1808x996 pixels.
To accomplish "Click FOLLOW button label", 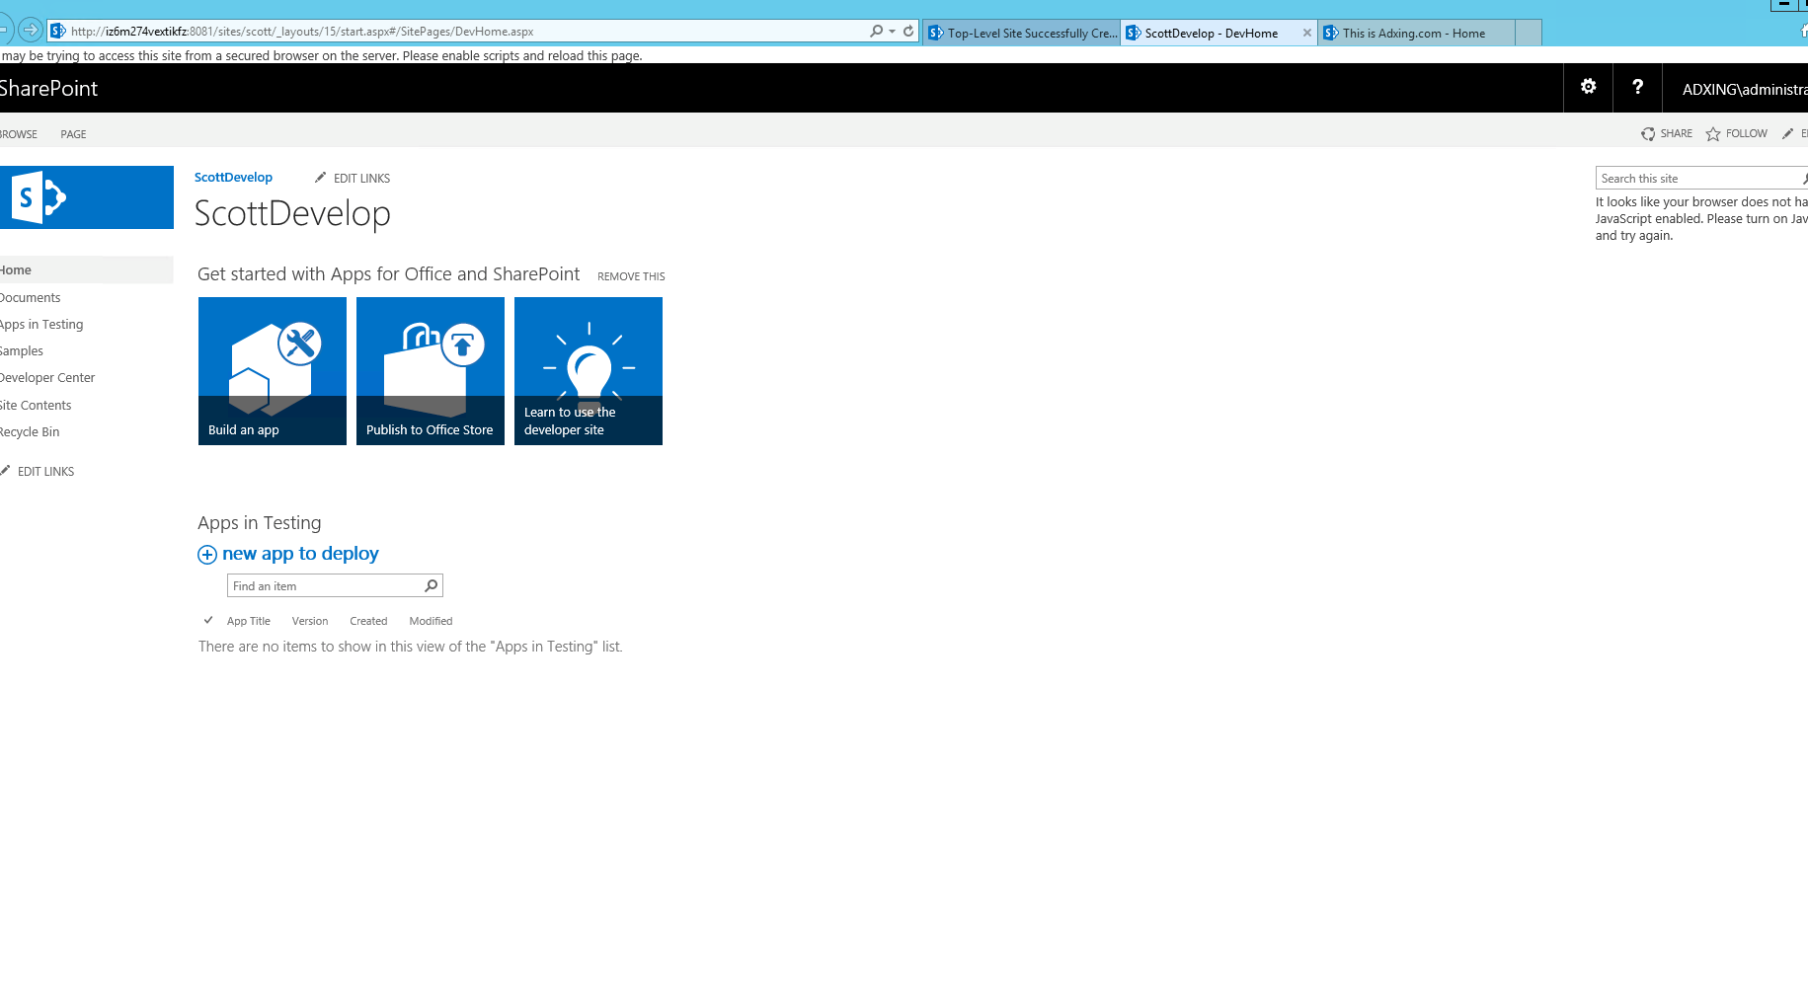I will click(1747, 133).
